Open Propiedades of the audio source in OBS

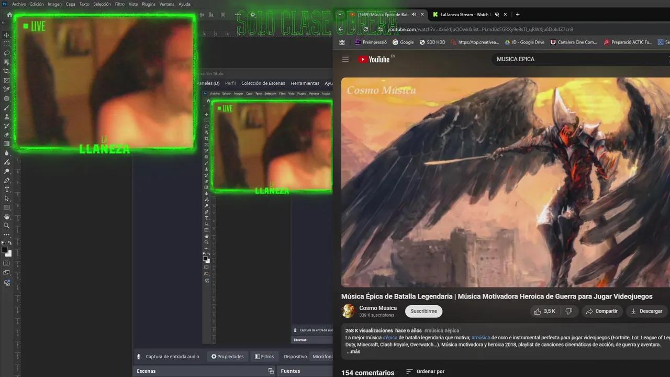click(x=228, y=357)
